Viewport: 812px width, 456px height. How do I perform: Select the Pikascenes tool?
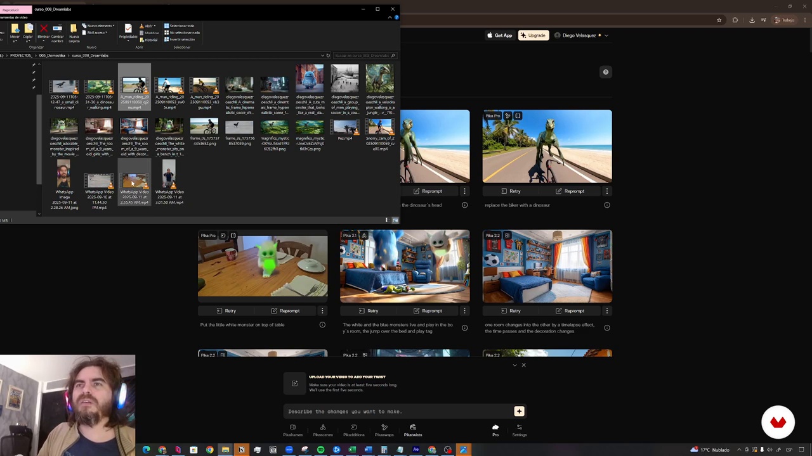pos(322,430)
